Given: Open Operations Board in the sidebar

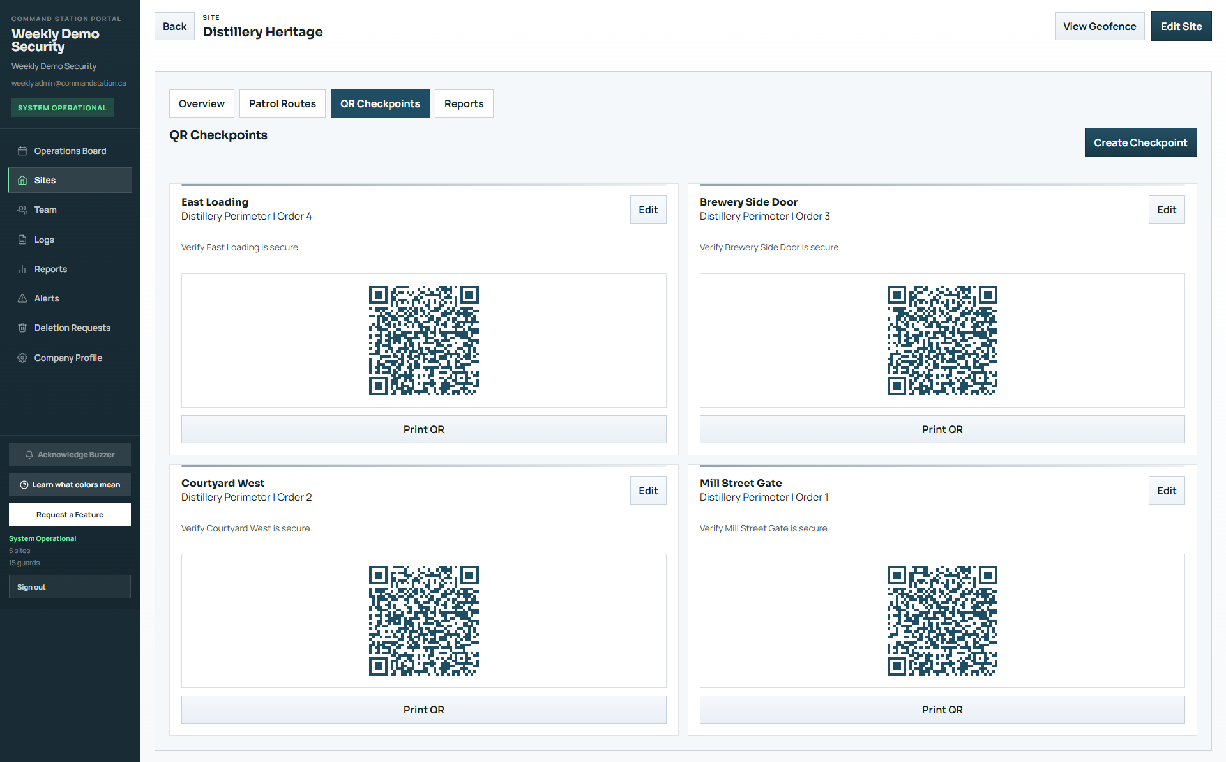Looking at the screenshot, I should click(70, 151).
